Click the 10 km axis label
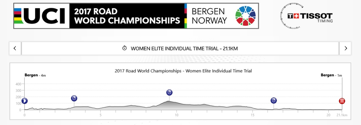The height and width of the screenshot is (125, 361). click(x=177, y=115)
